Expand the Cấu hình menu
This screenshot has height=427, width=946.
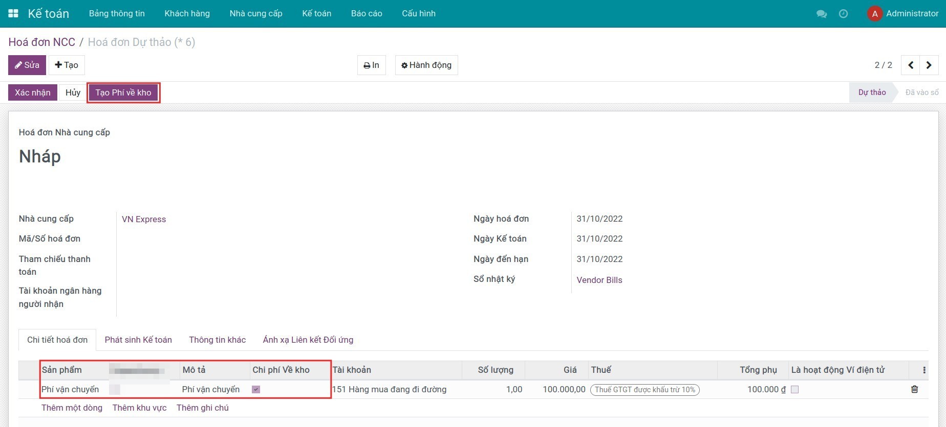point(418,14)
